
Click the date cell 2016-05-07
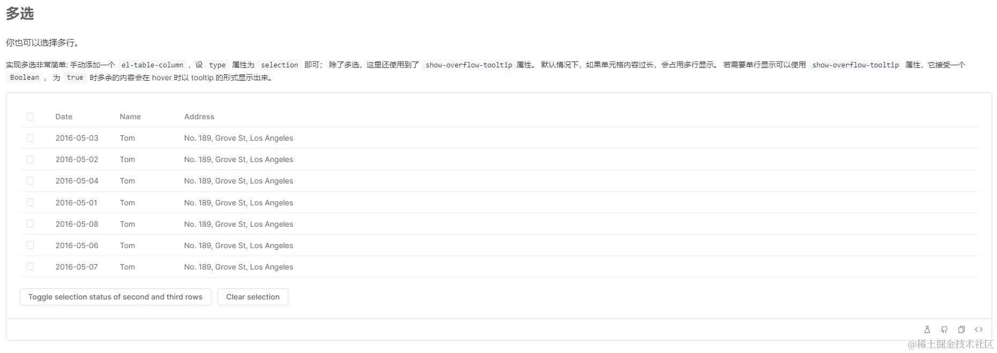tap(77, 267)
